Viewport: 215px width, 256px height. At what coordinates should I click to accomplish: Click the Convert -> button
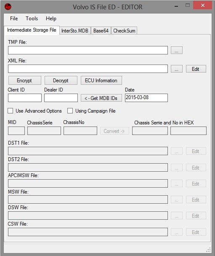click(114, 131)
